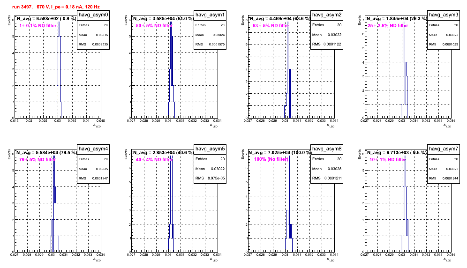Click RMS value 8.975e-05 in havg_asym5
This screenshot has height=268, width=467.
point(216,178)
